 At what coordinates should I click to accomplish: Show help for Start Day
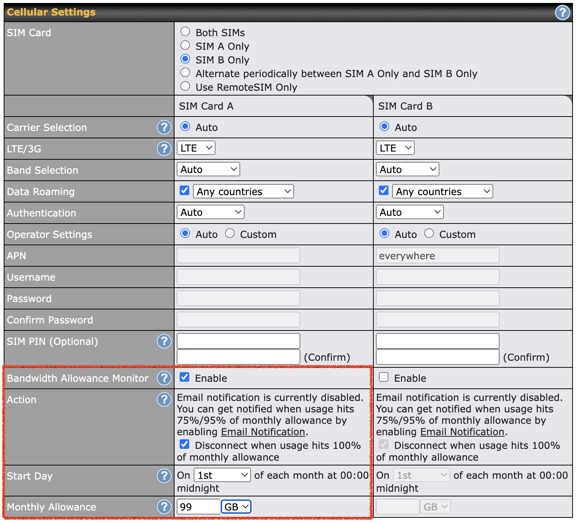tap(164, 476)
